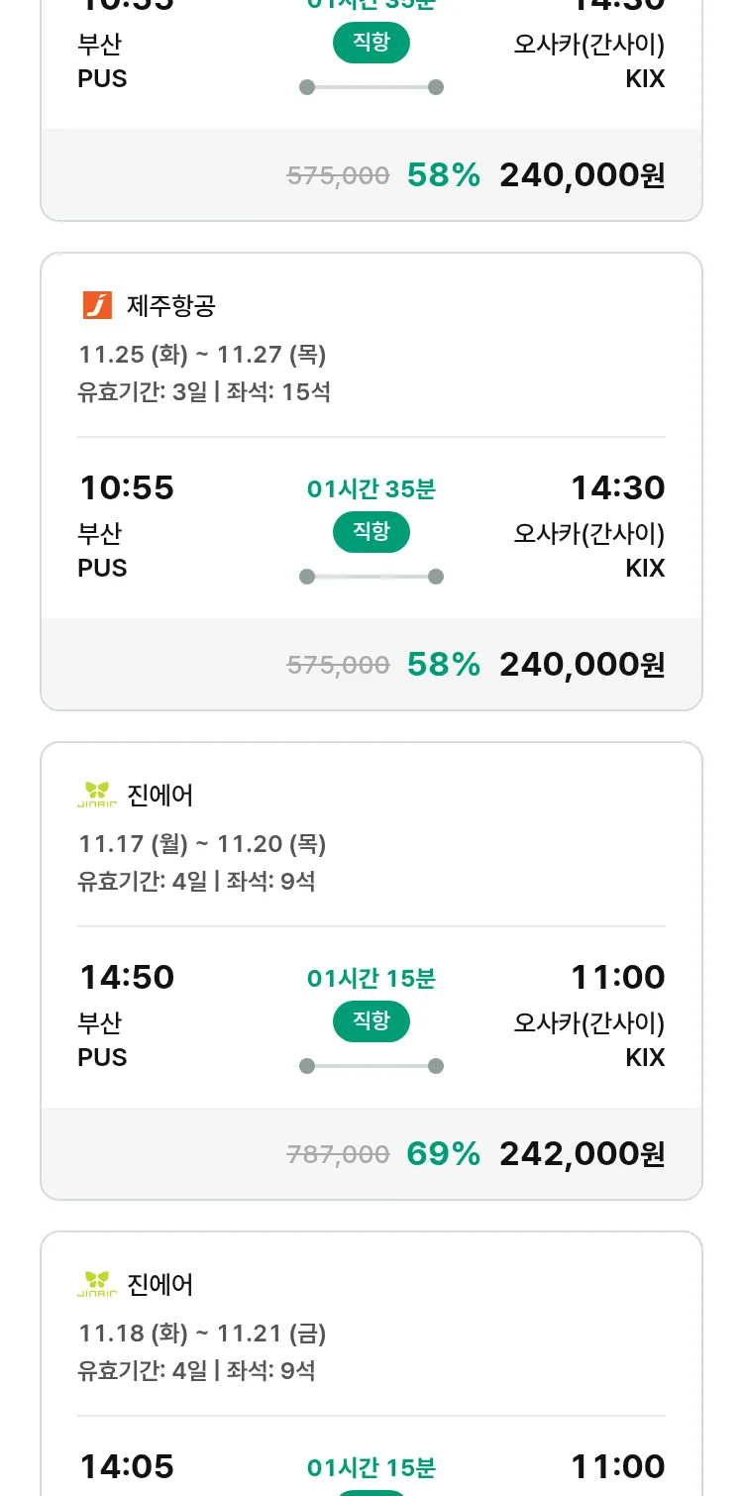743x1496 pixels.
Task: Click the Jin Air logo on the 11.18 flight
Action: pos(97,1284)
